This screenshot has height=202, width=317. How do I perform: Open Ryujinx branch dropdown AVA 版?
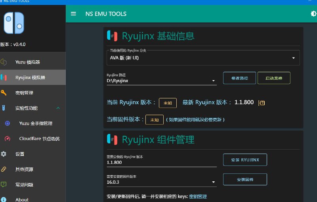click(x=203, y=58)
